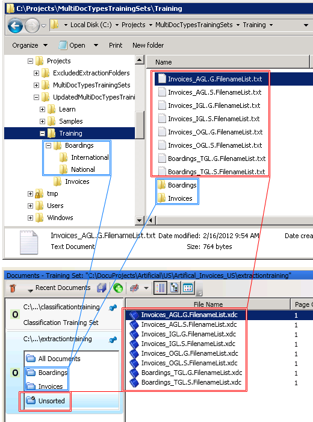Select the International folder in the tree

[90, 157]
